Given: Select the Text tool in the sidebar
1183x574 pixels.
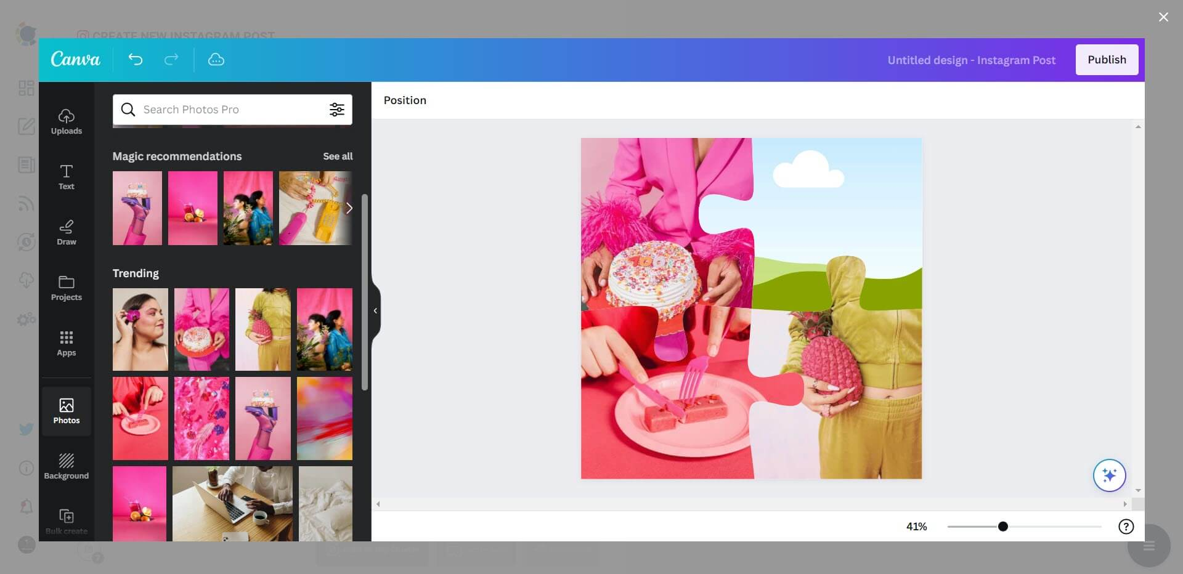Looking at the screenshot, I should [x=66, y=177].
